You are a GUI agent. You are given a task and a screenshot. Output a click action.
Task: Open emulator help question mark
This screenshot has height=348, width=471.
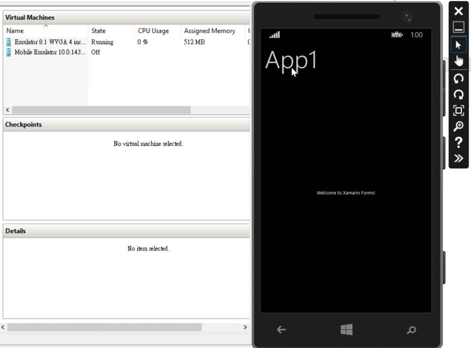(x=459, y=143)
